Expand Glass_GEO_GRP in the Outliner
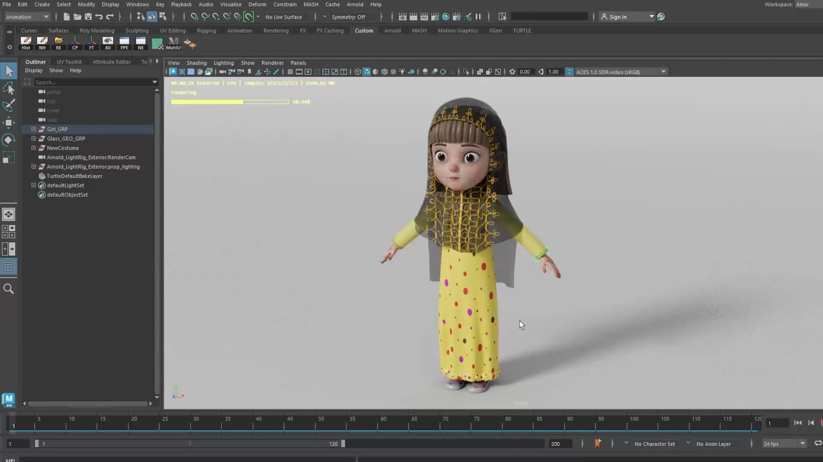 coord(33,139)
